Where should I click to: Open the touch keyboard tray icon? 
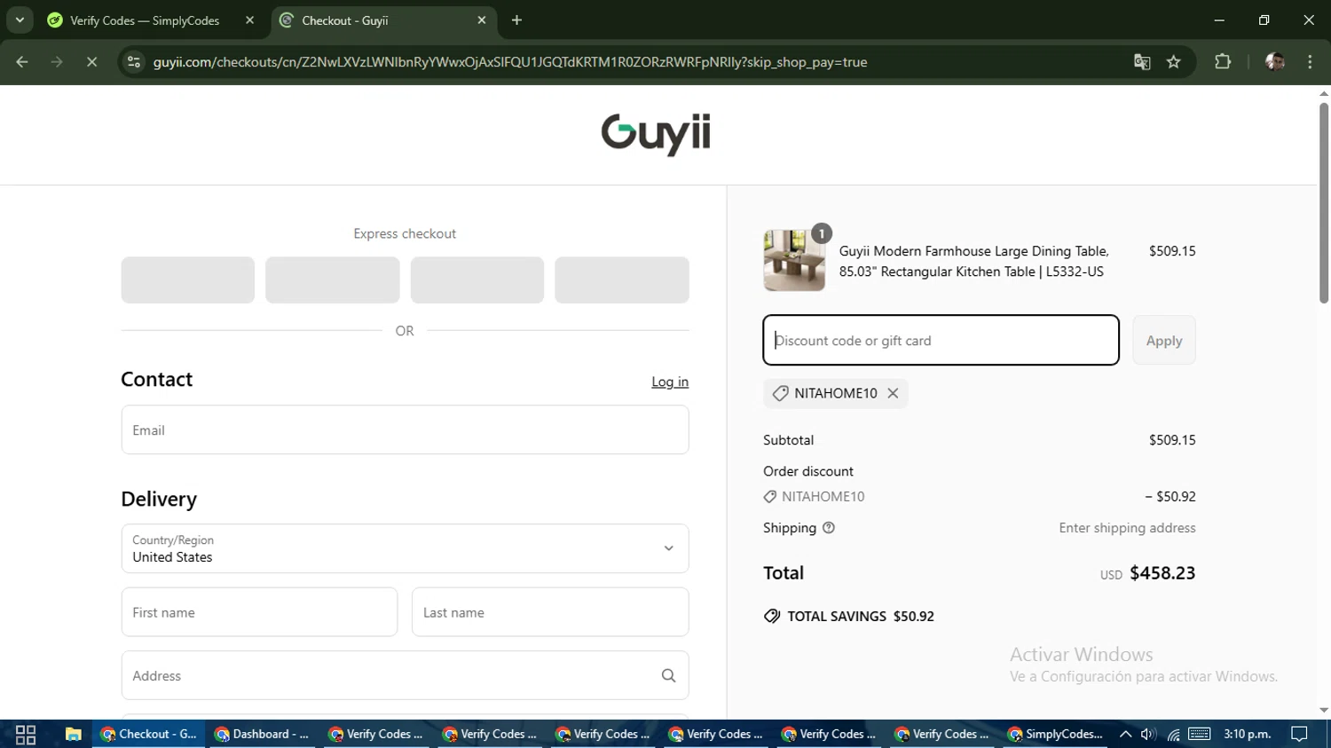1200,734
